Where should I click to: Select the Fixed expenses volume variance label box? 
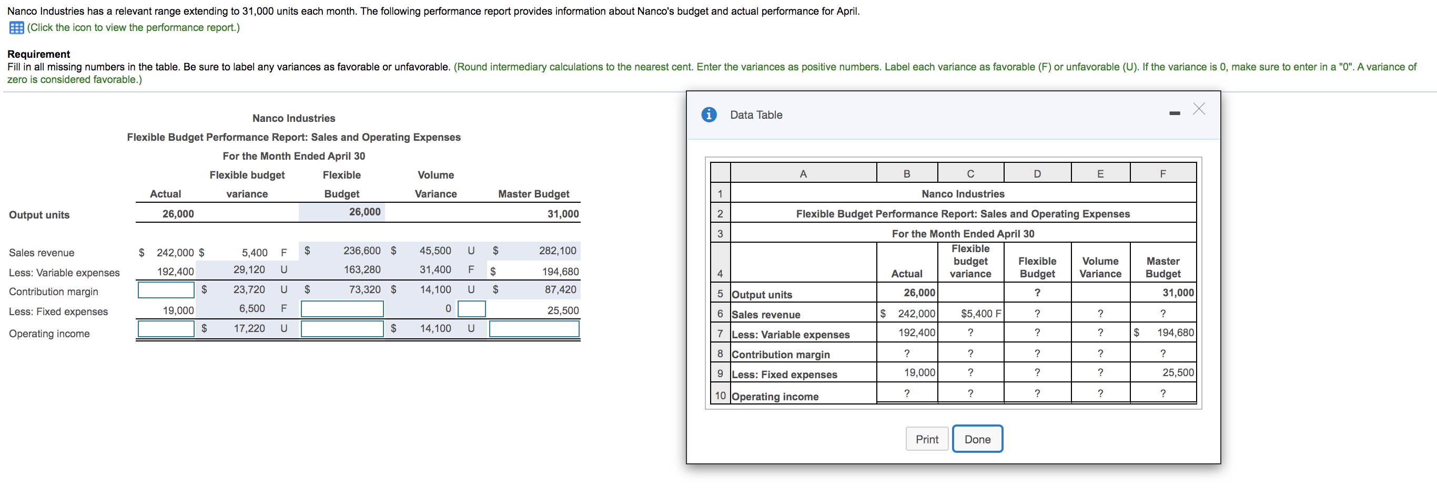tap(471, 309)
